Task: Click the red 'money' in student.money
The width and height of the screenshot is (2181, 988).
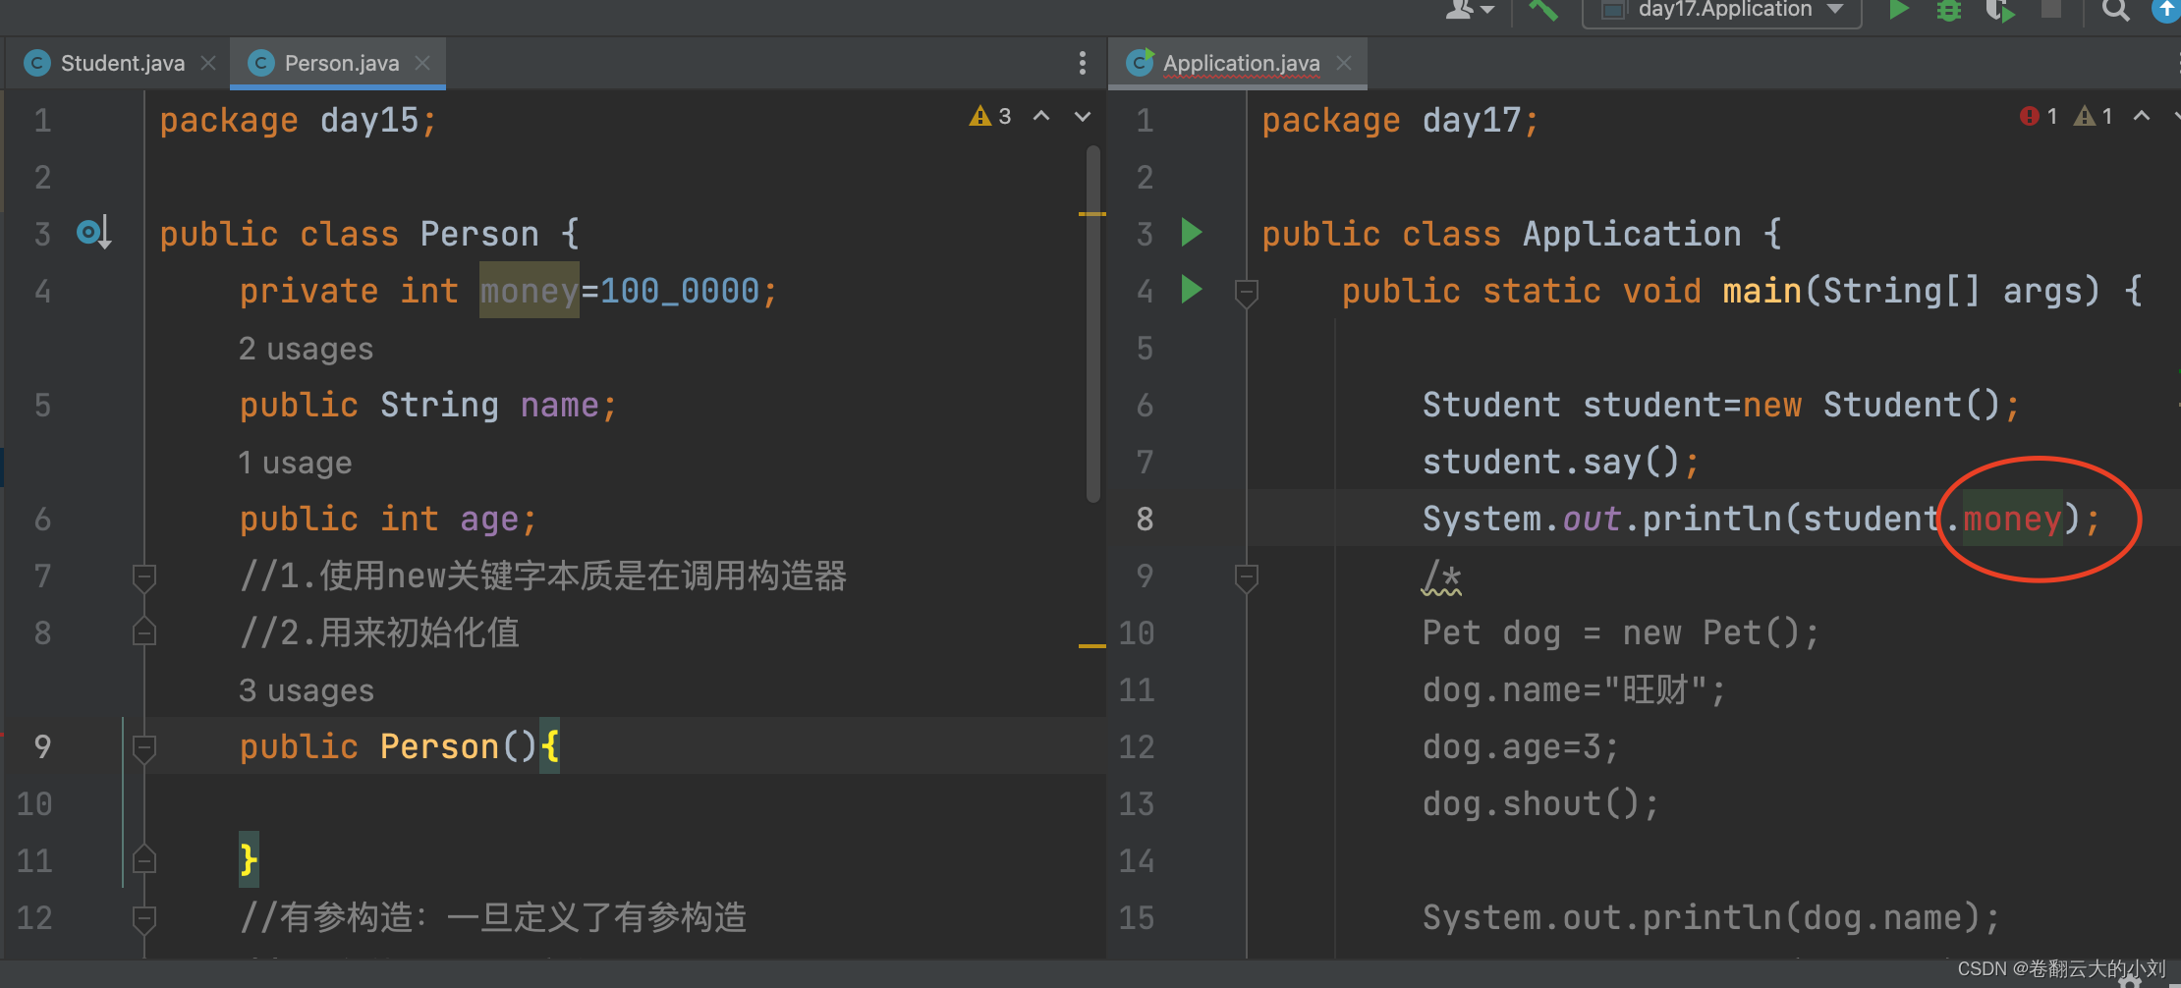Action: pos(2011,519)
